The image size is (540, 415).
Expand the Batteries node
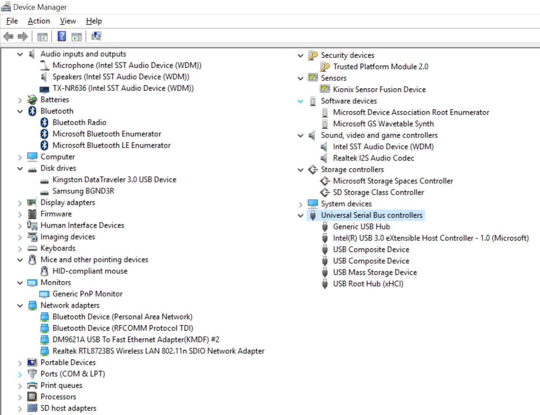[20, 100]
